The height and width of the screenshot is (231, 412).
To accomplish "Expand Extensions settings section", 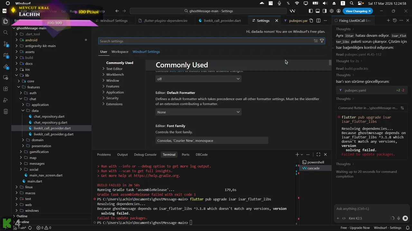I will click(x=114, y=104).
